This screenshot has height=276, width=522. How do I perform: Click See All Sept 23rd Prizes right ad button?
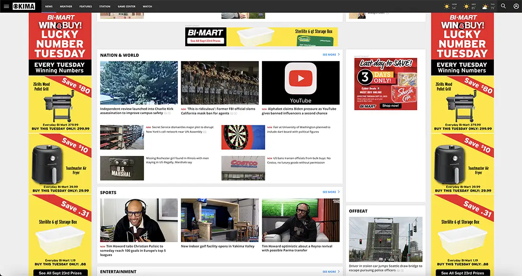click(x=463, y=273)
